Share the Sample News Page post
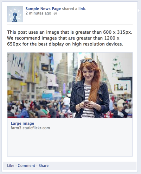Screen dimensions: 141x174 tap(43, 165)
